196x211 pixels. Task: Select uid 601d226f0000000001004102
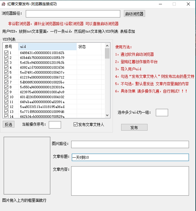(x=42, y=97)
